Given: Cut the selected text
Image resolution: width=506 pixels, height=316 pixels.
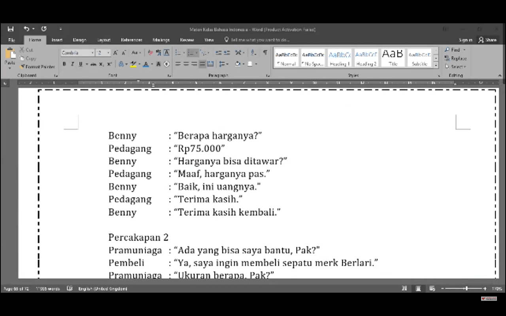Looking at the screenshot, I should click(26, 50).
